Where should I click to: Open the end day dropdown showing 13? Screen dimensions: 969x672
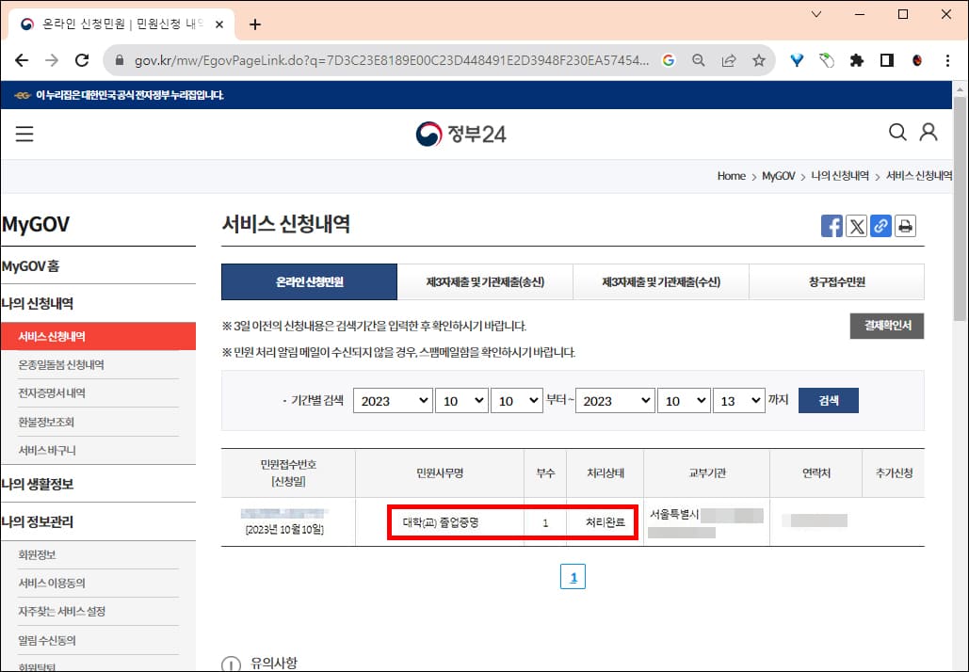coord(739,400)
